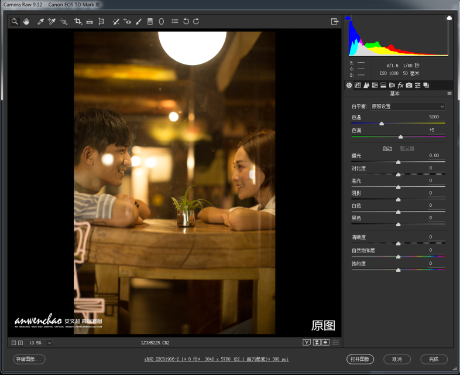Toggle full screen mode icon
This screenshot has width=460, height=375.
point(334,22)
